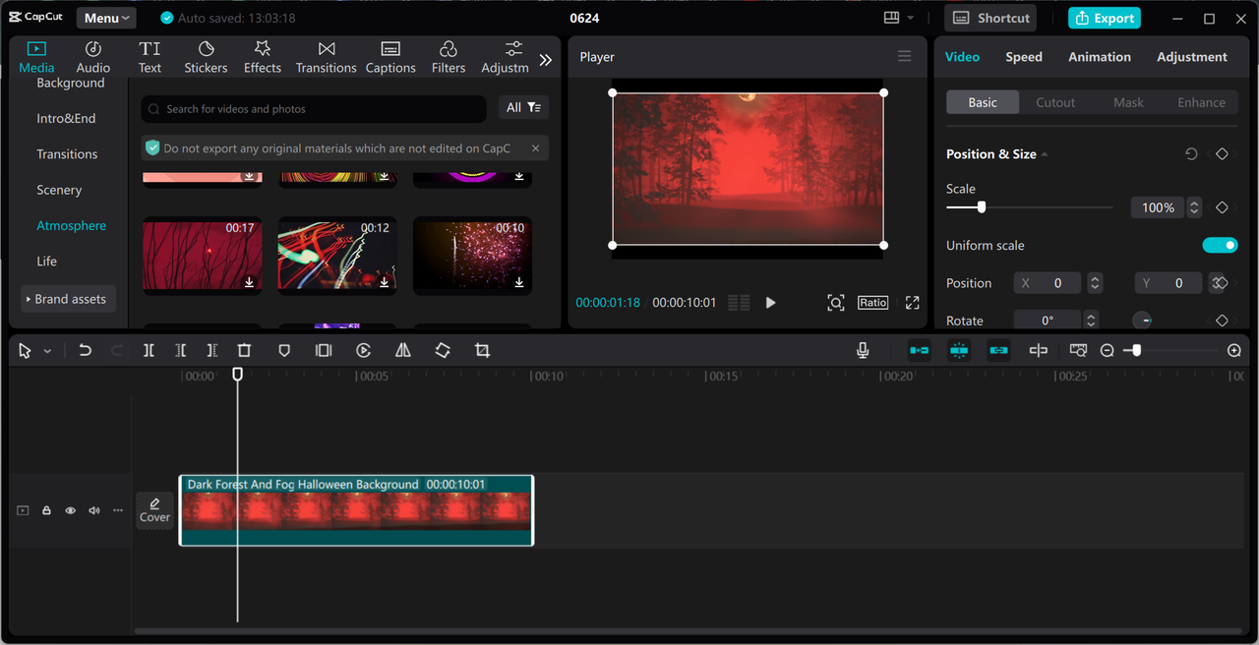Viewport: 1259px width, 645px height.
Task: Open the Text panel
Action: [150, 57]
